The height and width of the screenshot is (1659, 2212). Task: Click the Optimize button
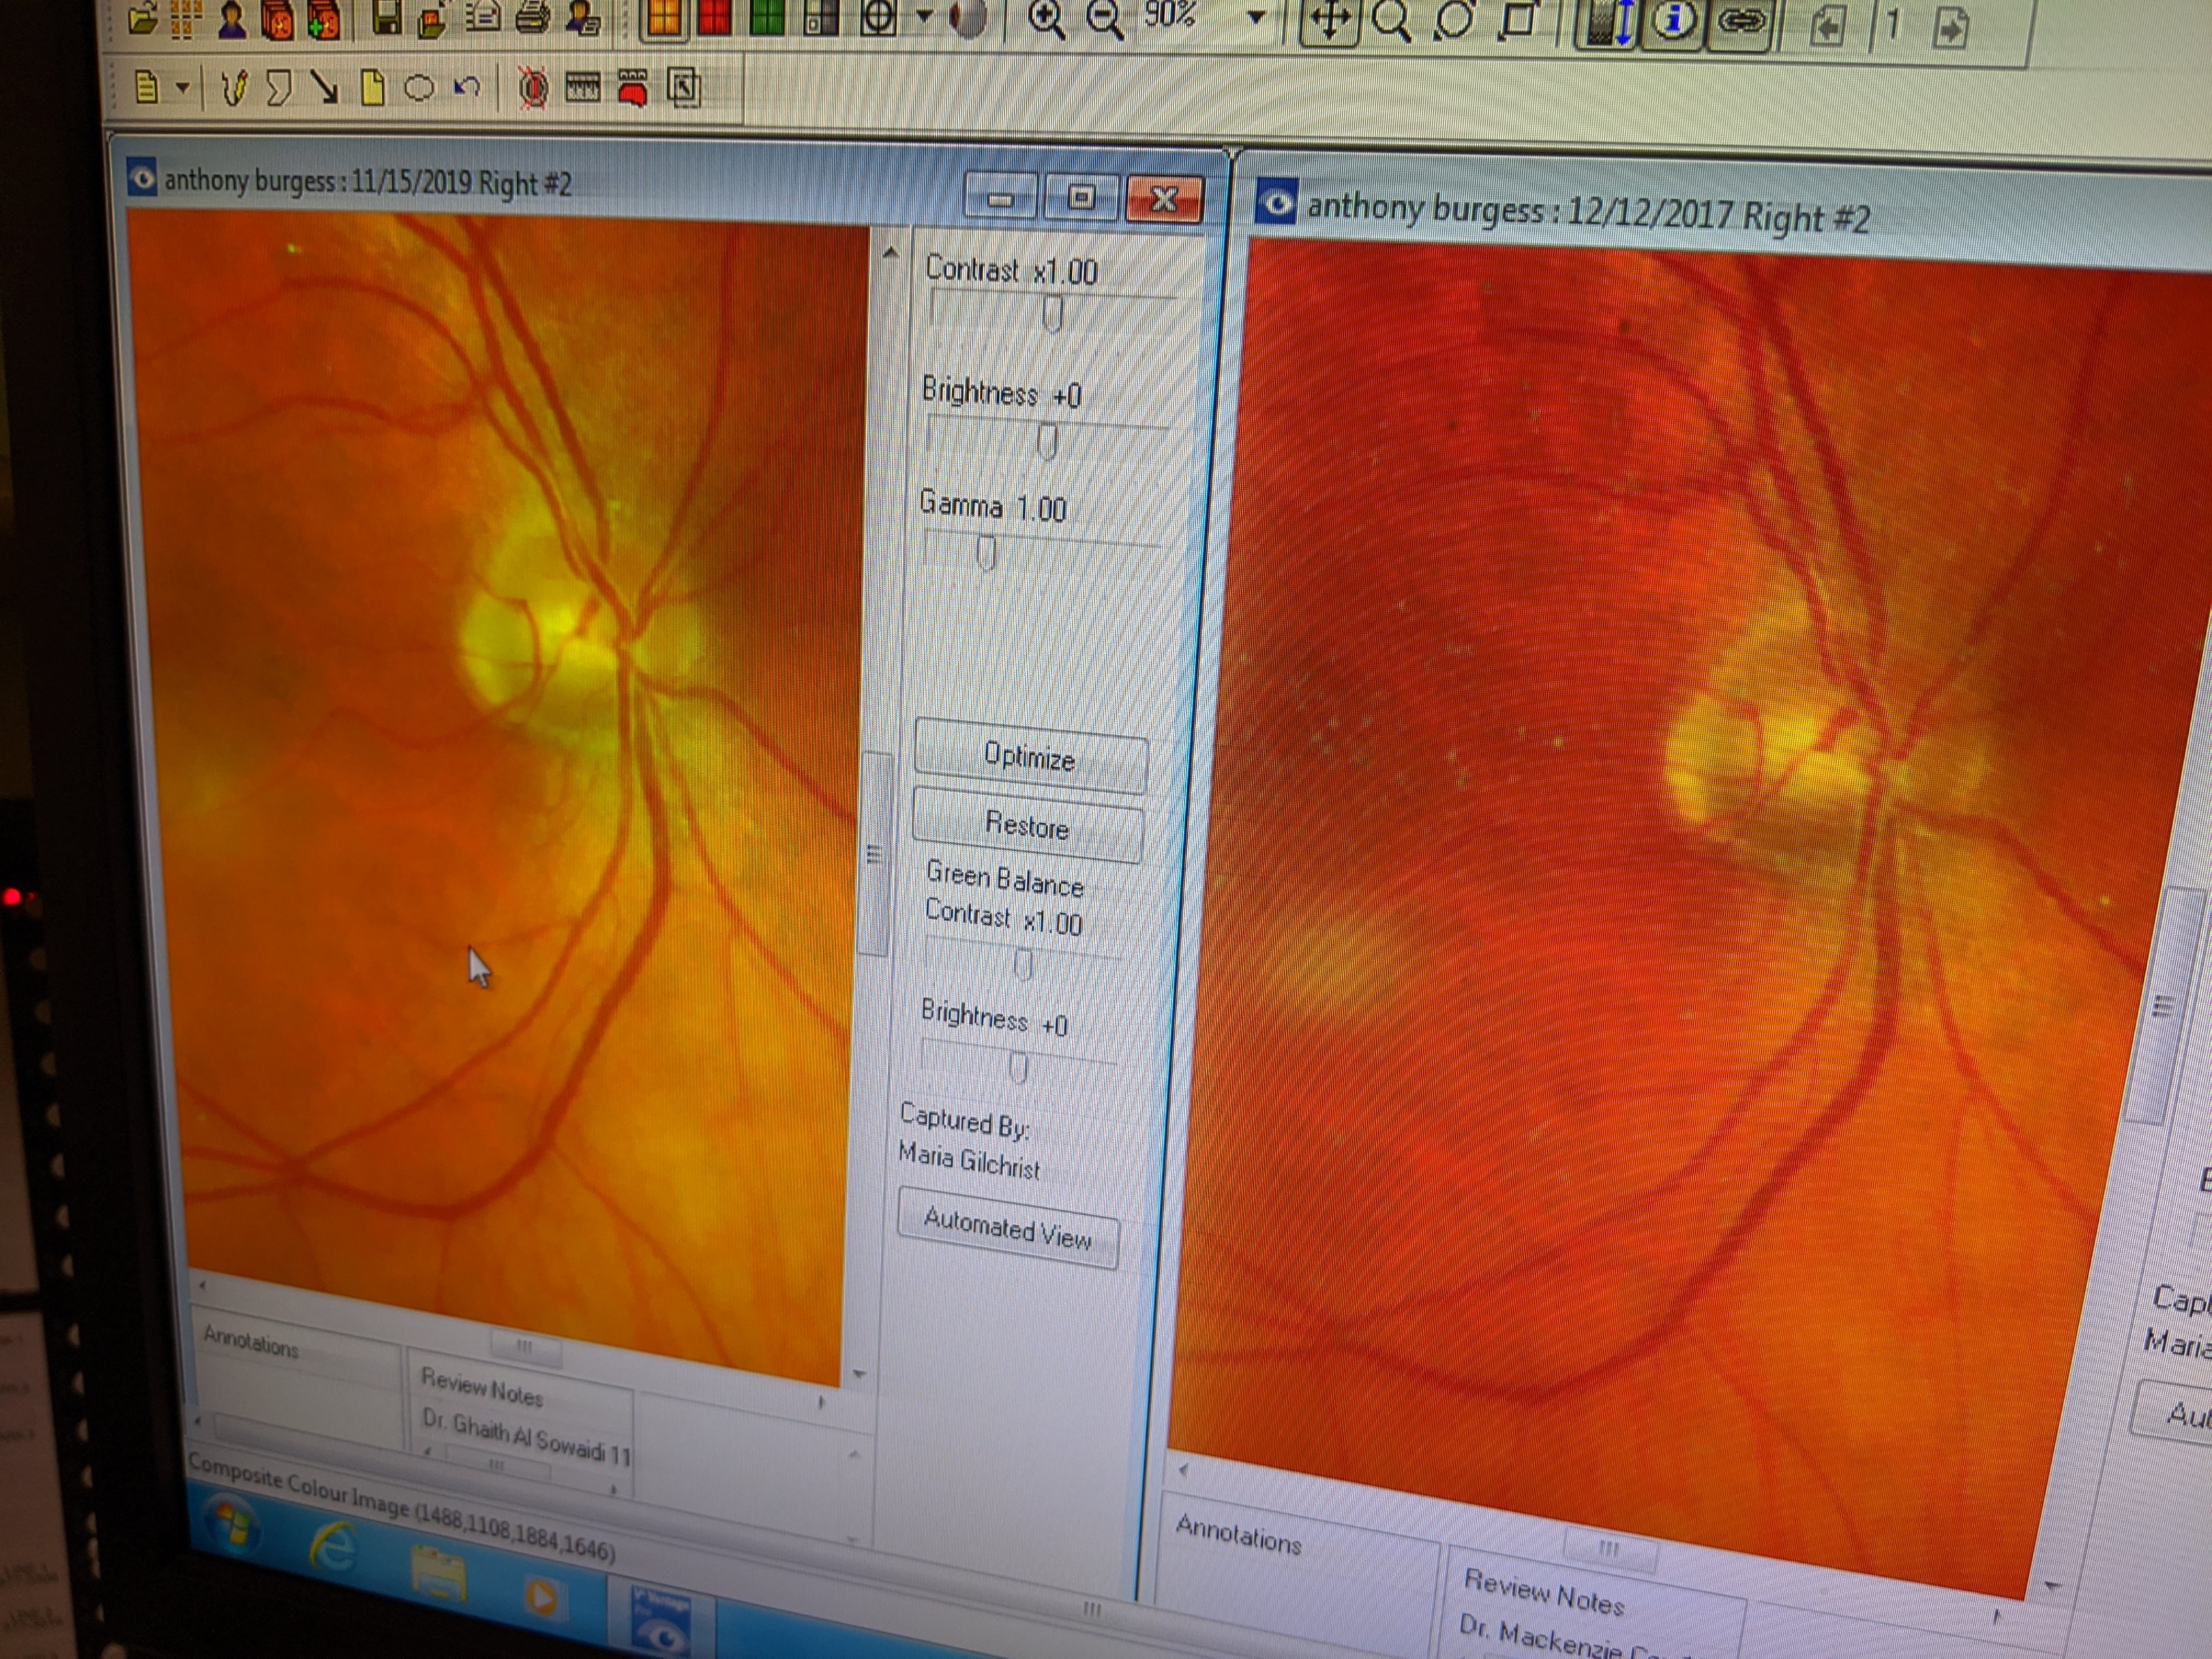(1030, 757)
